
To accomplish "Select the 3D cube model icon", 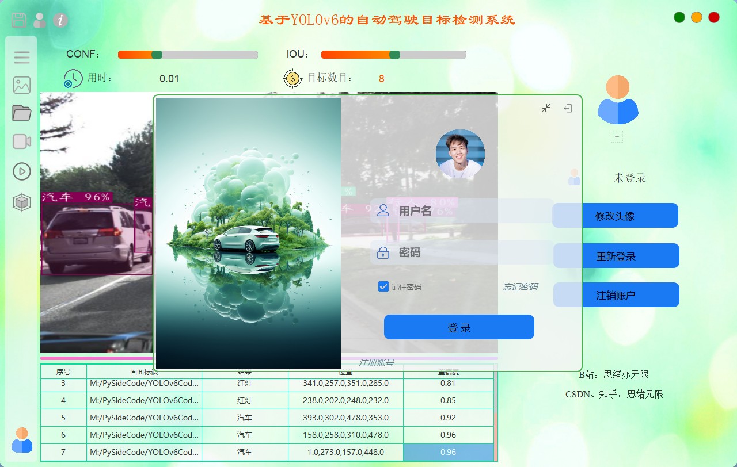I will click(22, 202).
